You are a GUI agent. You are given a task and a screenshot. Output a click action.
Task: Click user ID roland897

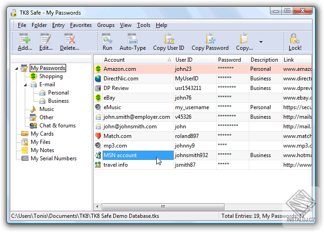(187, 136)
